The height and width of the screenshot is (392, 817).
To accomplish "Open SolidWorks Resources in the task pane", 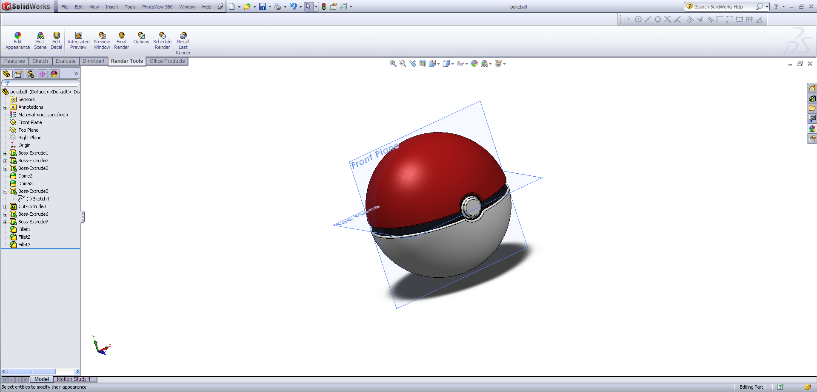I will (x=812, y=88).
